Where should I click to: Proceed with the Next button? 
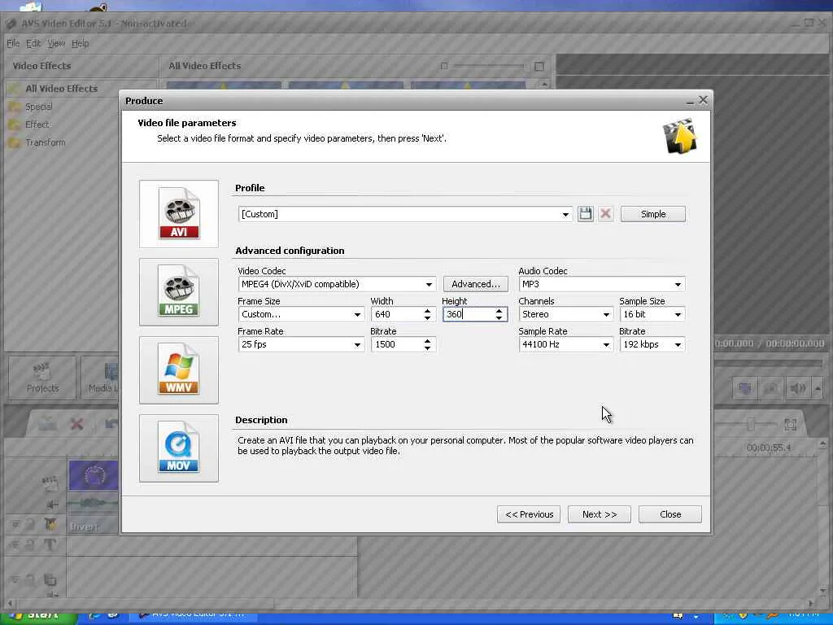pyautogui.click(x=600, y=514)
